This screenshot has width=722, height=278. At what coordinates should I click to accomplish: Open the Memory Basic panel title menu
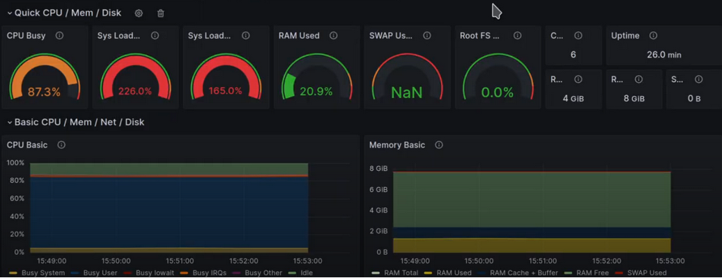click(x=397, y=145)
